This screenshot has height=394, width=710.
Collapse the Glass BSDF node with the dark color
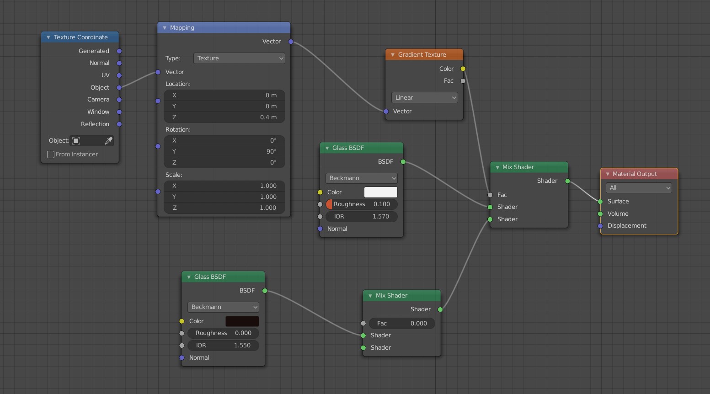(x=189, y=277)
